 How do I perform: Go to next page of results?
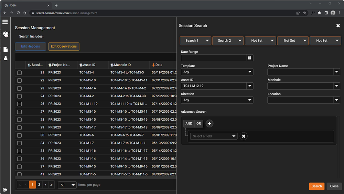pyautogui.click(x=45, y=185)
